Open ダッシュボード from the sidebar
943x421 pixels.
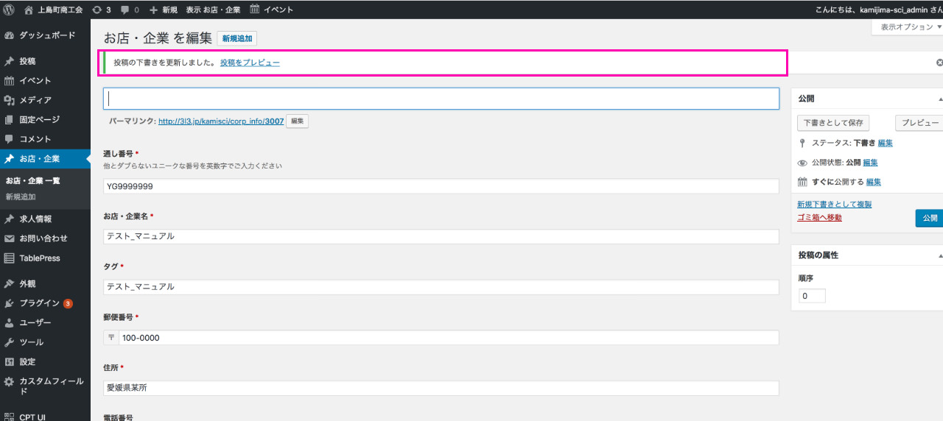46,35
